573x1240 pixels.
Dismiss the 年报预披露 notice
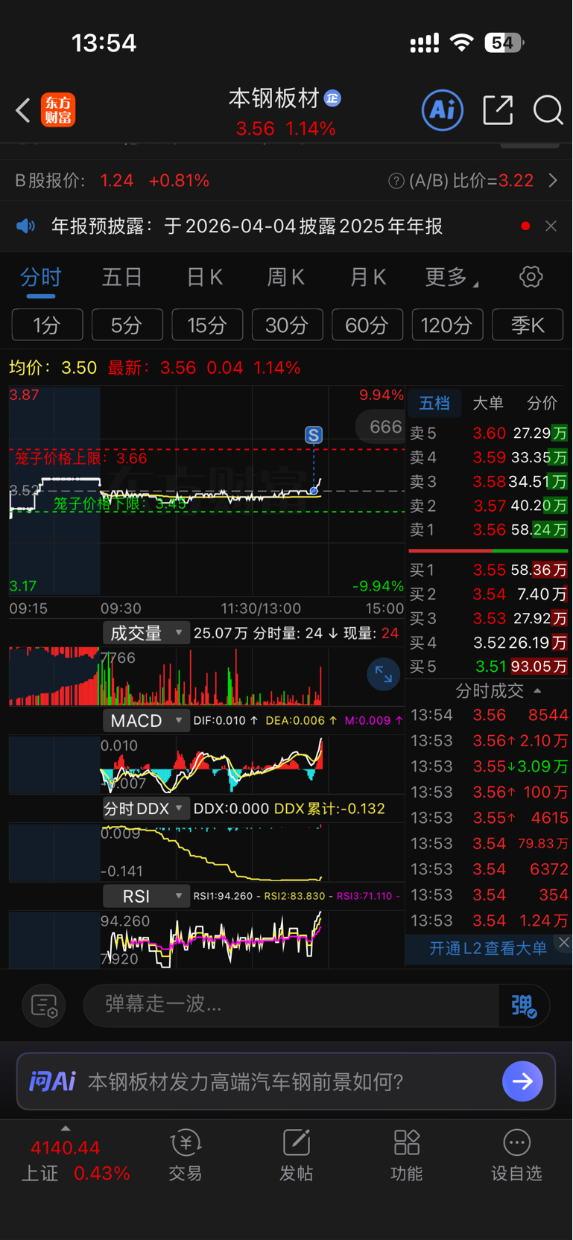[x=551, y=226]
